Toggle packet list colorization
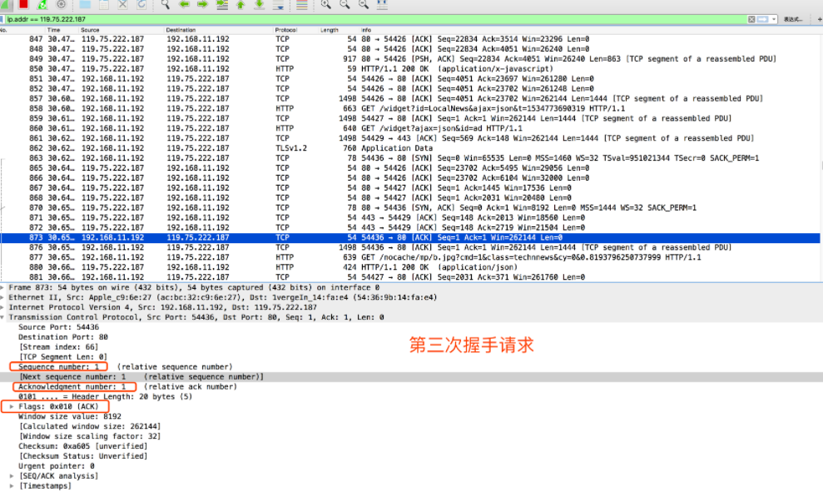The image size is (823, 492). click(x=302, y=4)
